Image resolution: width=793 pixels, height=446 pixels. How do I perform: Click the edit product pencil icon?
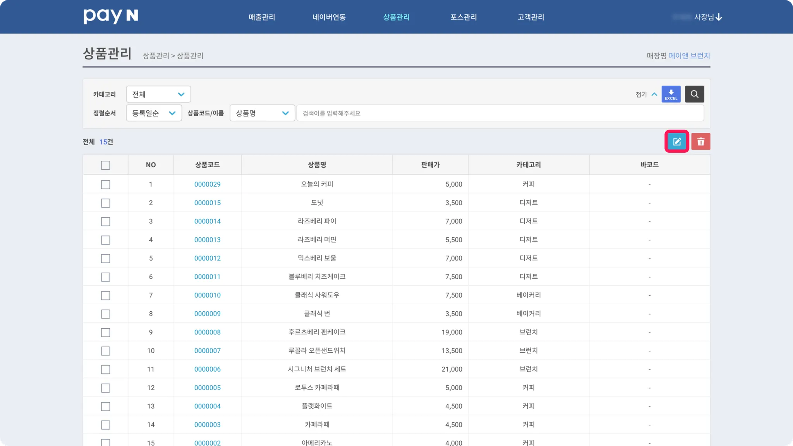pos(676,142)
